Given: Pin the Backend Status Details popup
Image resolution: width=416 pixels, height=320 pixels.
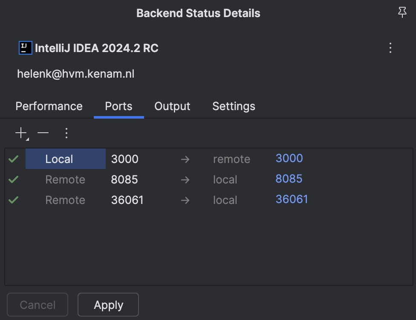Looking at the screenshot, I should click(402, 13).
